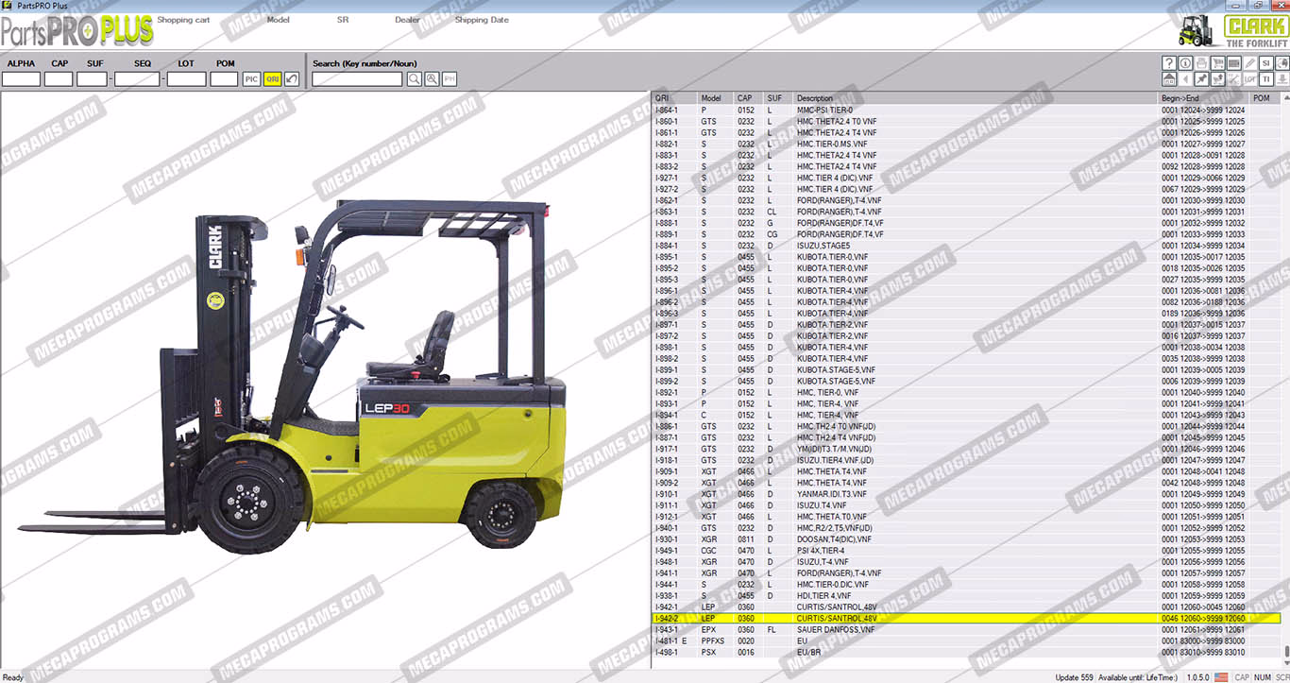
Task: Focus the SEQ input field
Action: click(137, 79)
